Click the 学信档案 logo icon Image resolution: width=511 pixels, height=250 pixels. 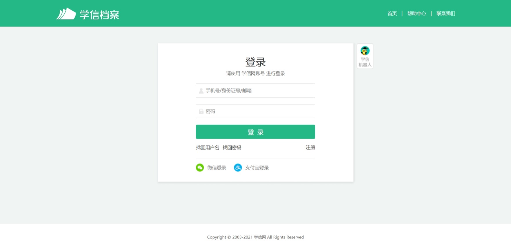tap(66, 14)
